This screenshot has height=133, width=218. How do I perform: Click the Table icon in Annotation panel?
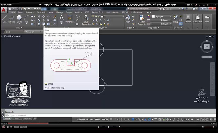coord(77,24)
